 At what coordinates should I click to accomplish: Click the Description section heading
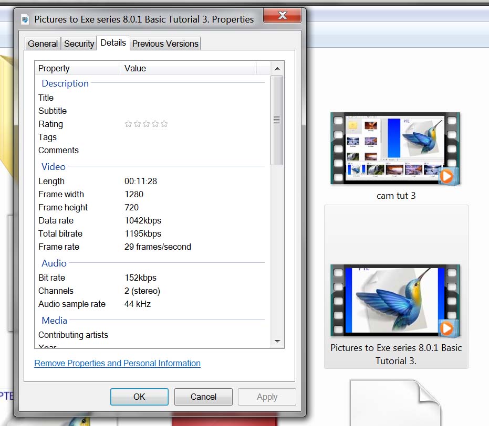(x=65, y=83)
